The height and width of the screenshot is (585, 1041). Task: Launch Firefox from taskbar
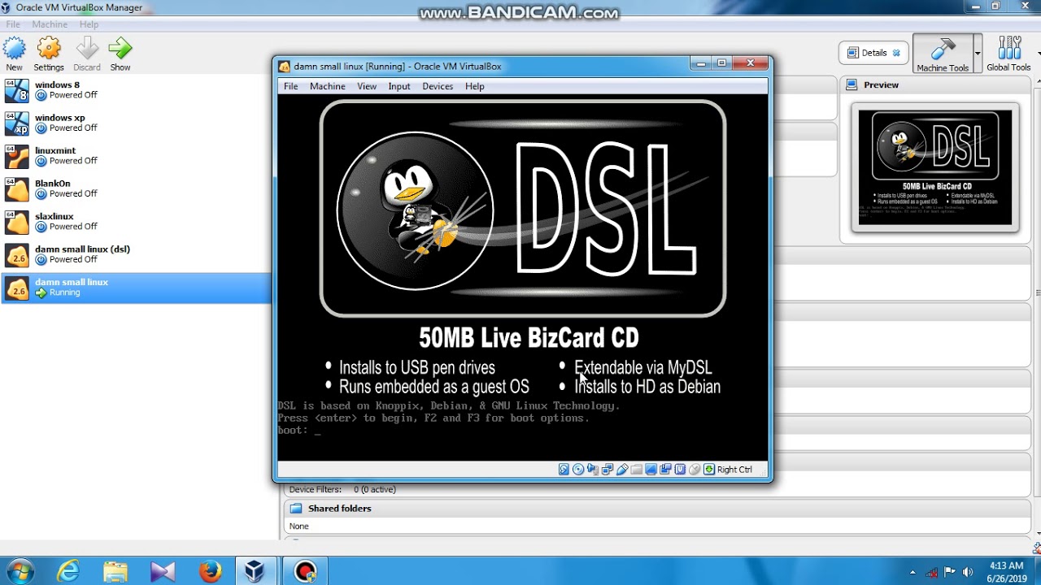pyautogui.click(x=210, y=571)
